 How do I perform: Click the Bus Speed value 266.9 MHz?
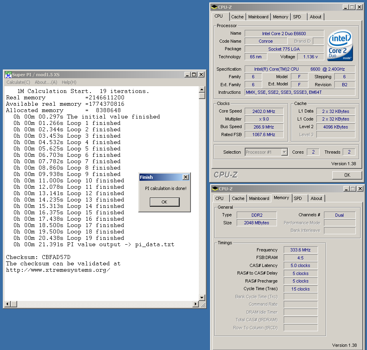pyautogui.click(x=264, y=127)
